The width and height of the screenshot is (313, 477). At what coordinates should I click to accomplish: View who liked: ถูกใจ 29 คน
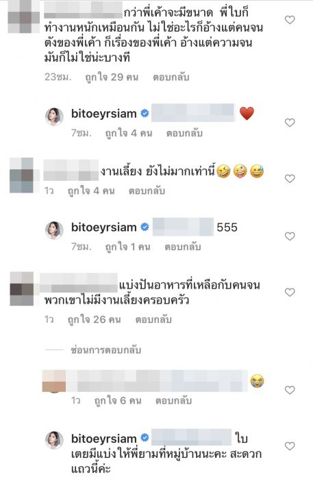point(112,77)
